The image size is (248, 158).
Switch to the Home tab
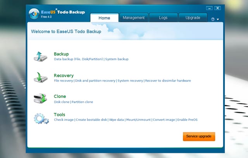[104, 18]
